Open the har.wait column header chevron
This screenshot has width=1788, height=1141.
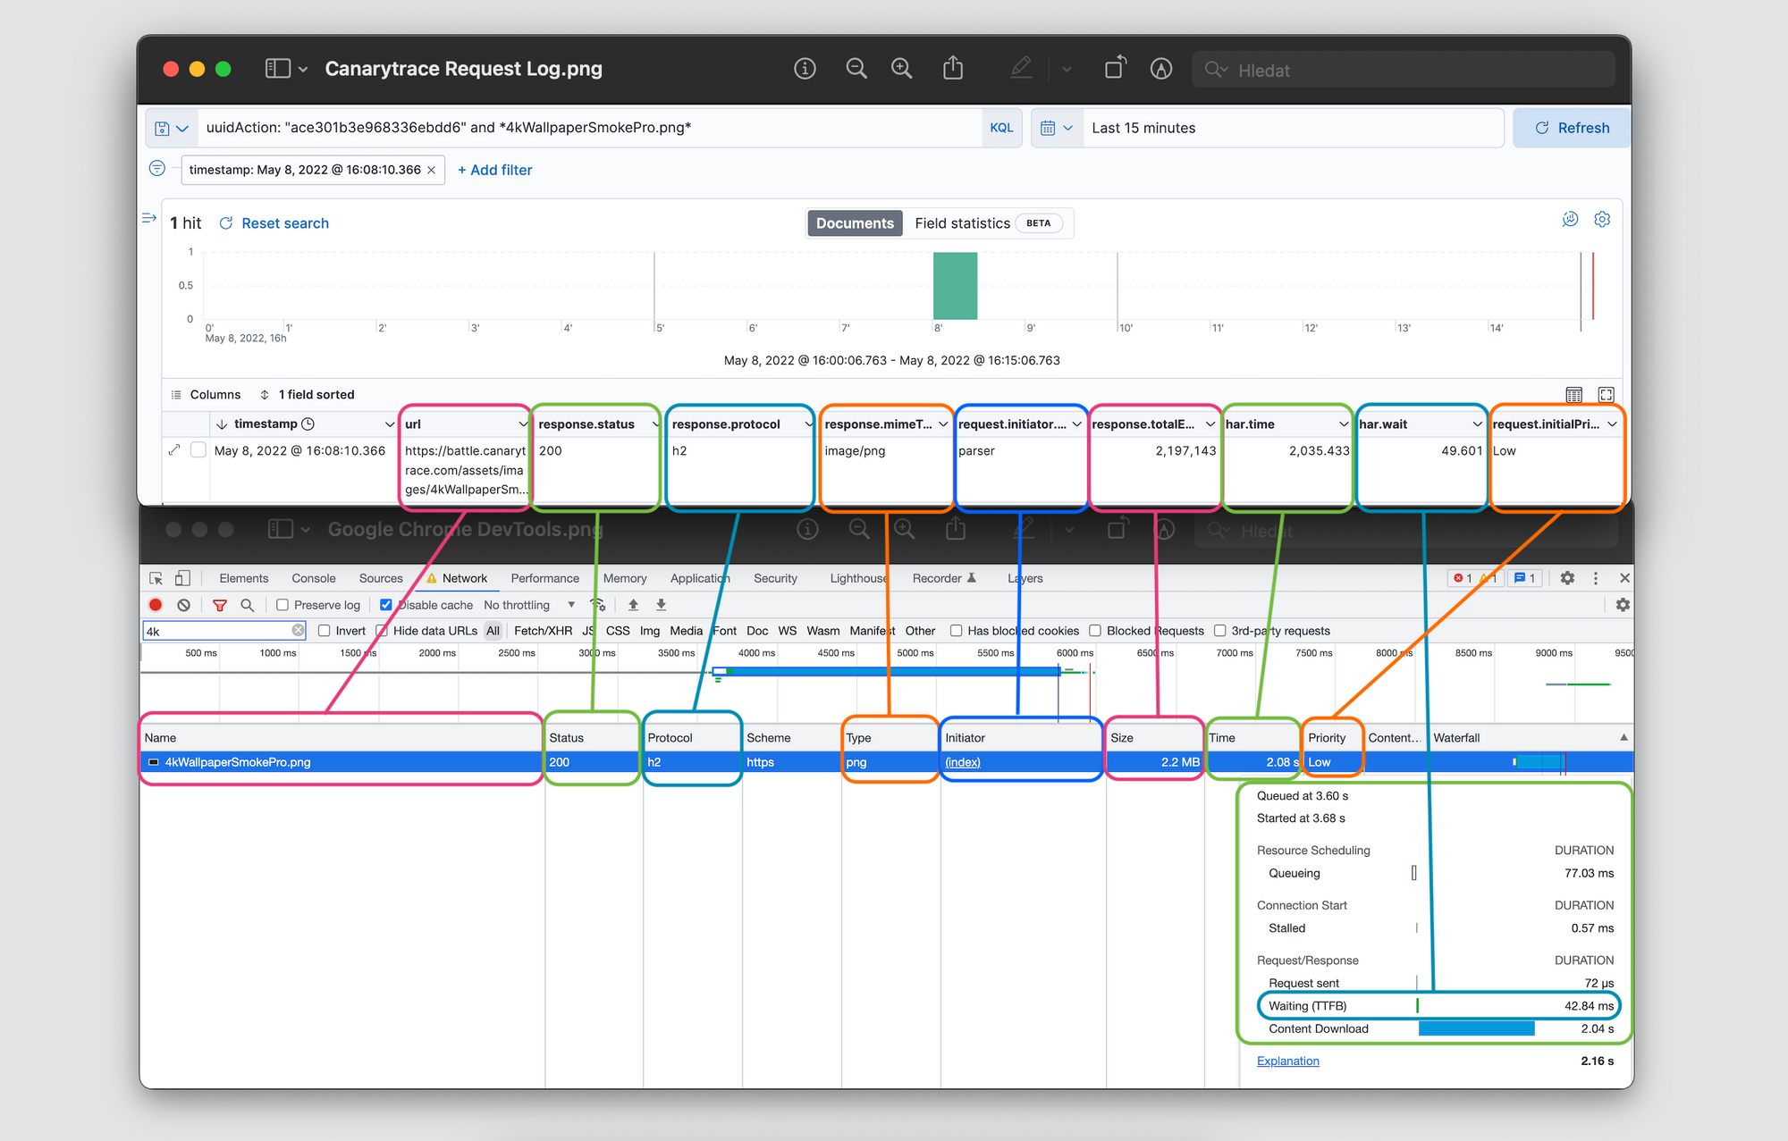[1478, 424]
